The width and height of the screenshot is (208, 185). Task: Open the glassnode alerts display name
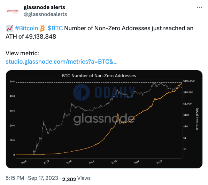pyautogui.click(x=44, y=7)
